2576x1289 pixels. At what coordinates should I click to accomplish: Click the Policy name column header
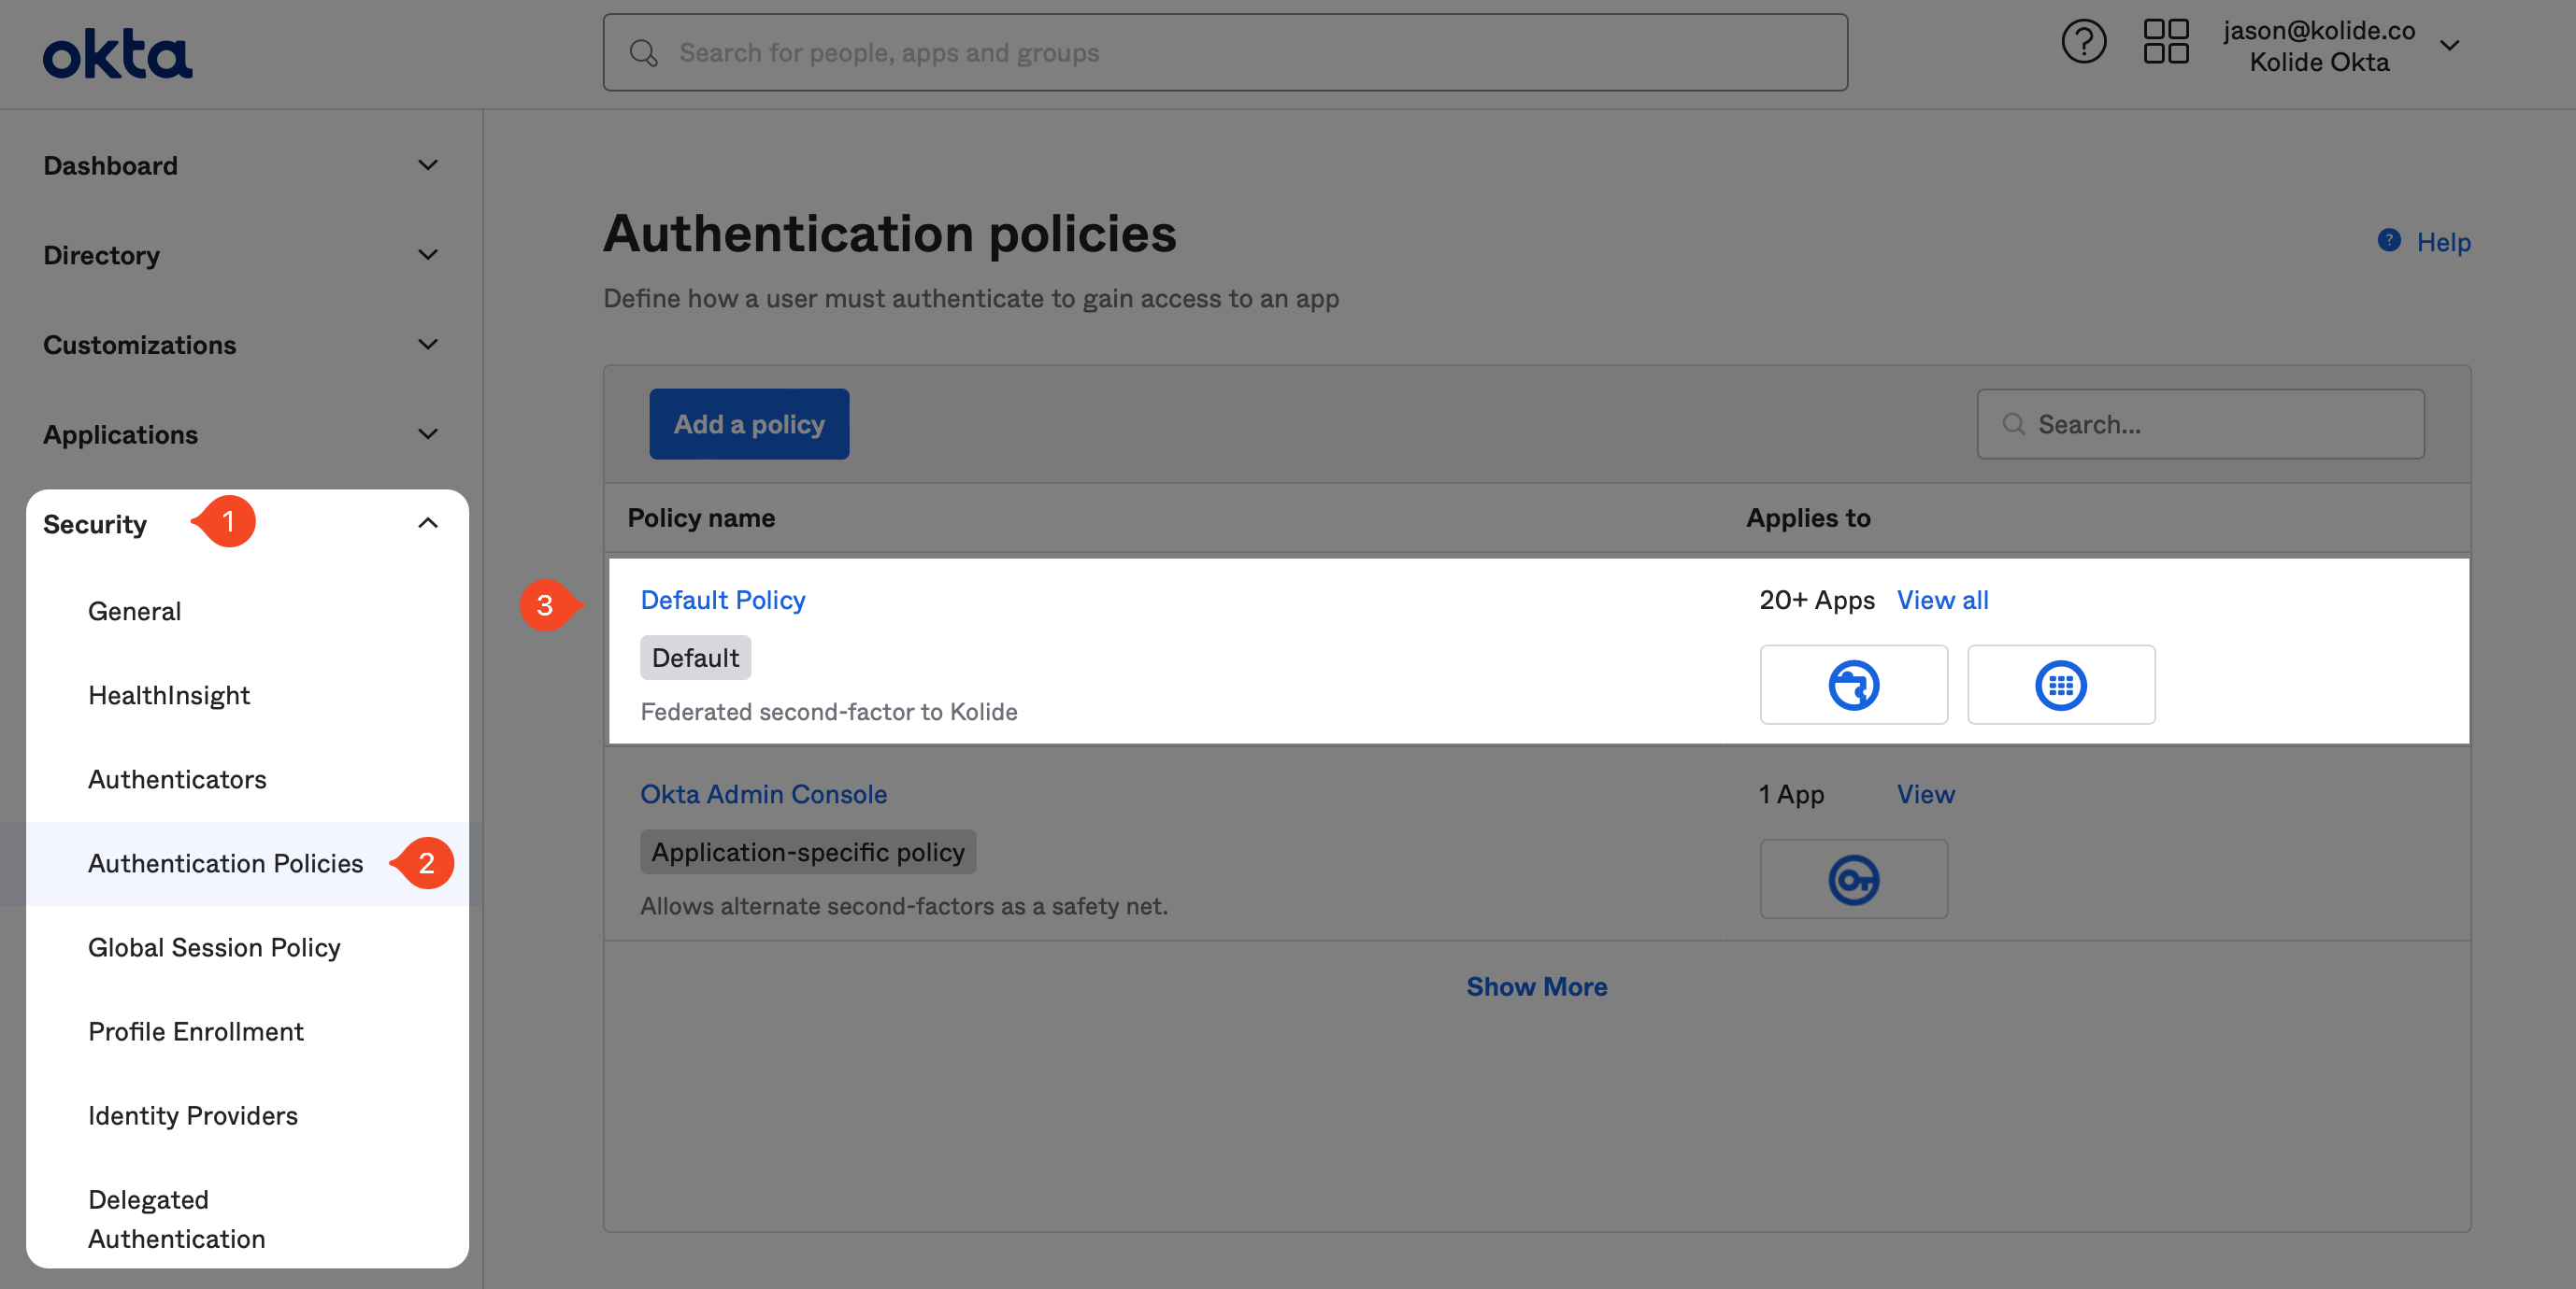[x=701, y=517]
